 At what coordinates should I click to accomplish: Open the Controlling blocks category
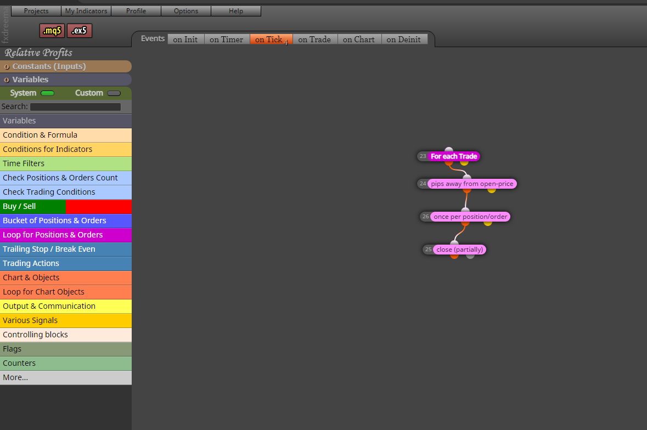[x=66, y=335]
